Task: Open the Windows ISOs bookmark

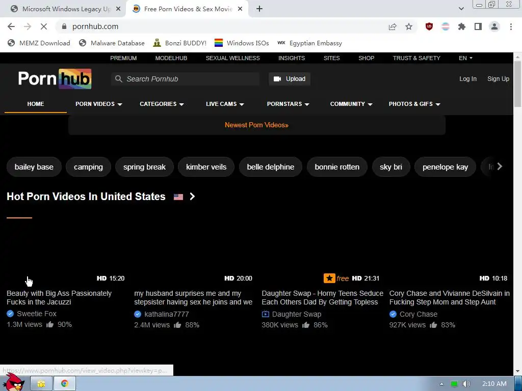Action: (242, 43)
